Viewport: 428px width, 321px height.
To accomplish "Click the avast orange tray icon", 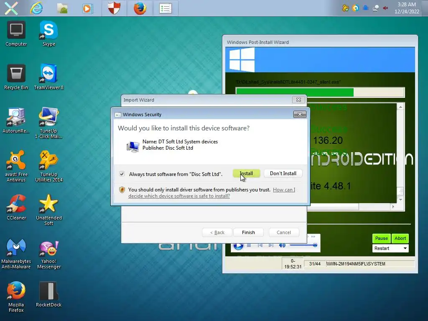I will pyautogui.click(x=355, y=8).
